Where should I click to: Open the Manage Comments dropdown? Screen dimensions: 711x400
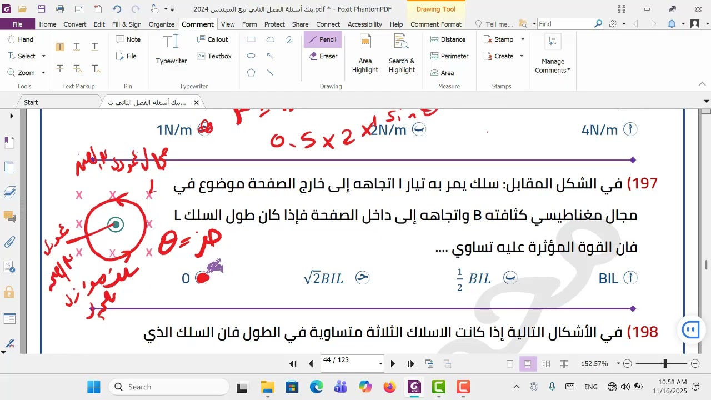point(553,54)
